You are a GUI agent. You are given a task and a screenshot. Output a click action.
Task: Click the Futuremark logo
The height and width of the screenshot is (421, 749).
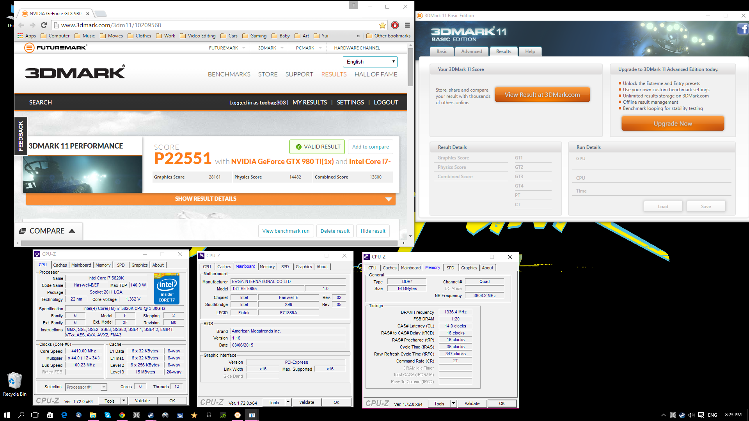click(x=55, y=48)
